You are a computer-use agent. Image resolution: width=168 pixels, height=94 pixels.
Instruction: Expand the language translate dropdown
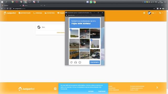click(161, 13)
